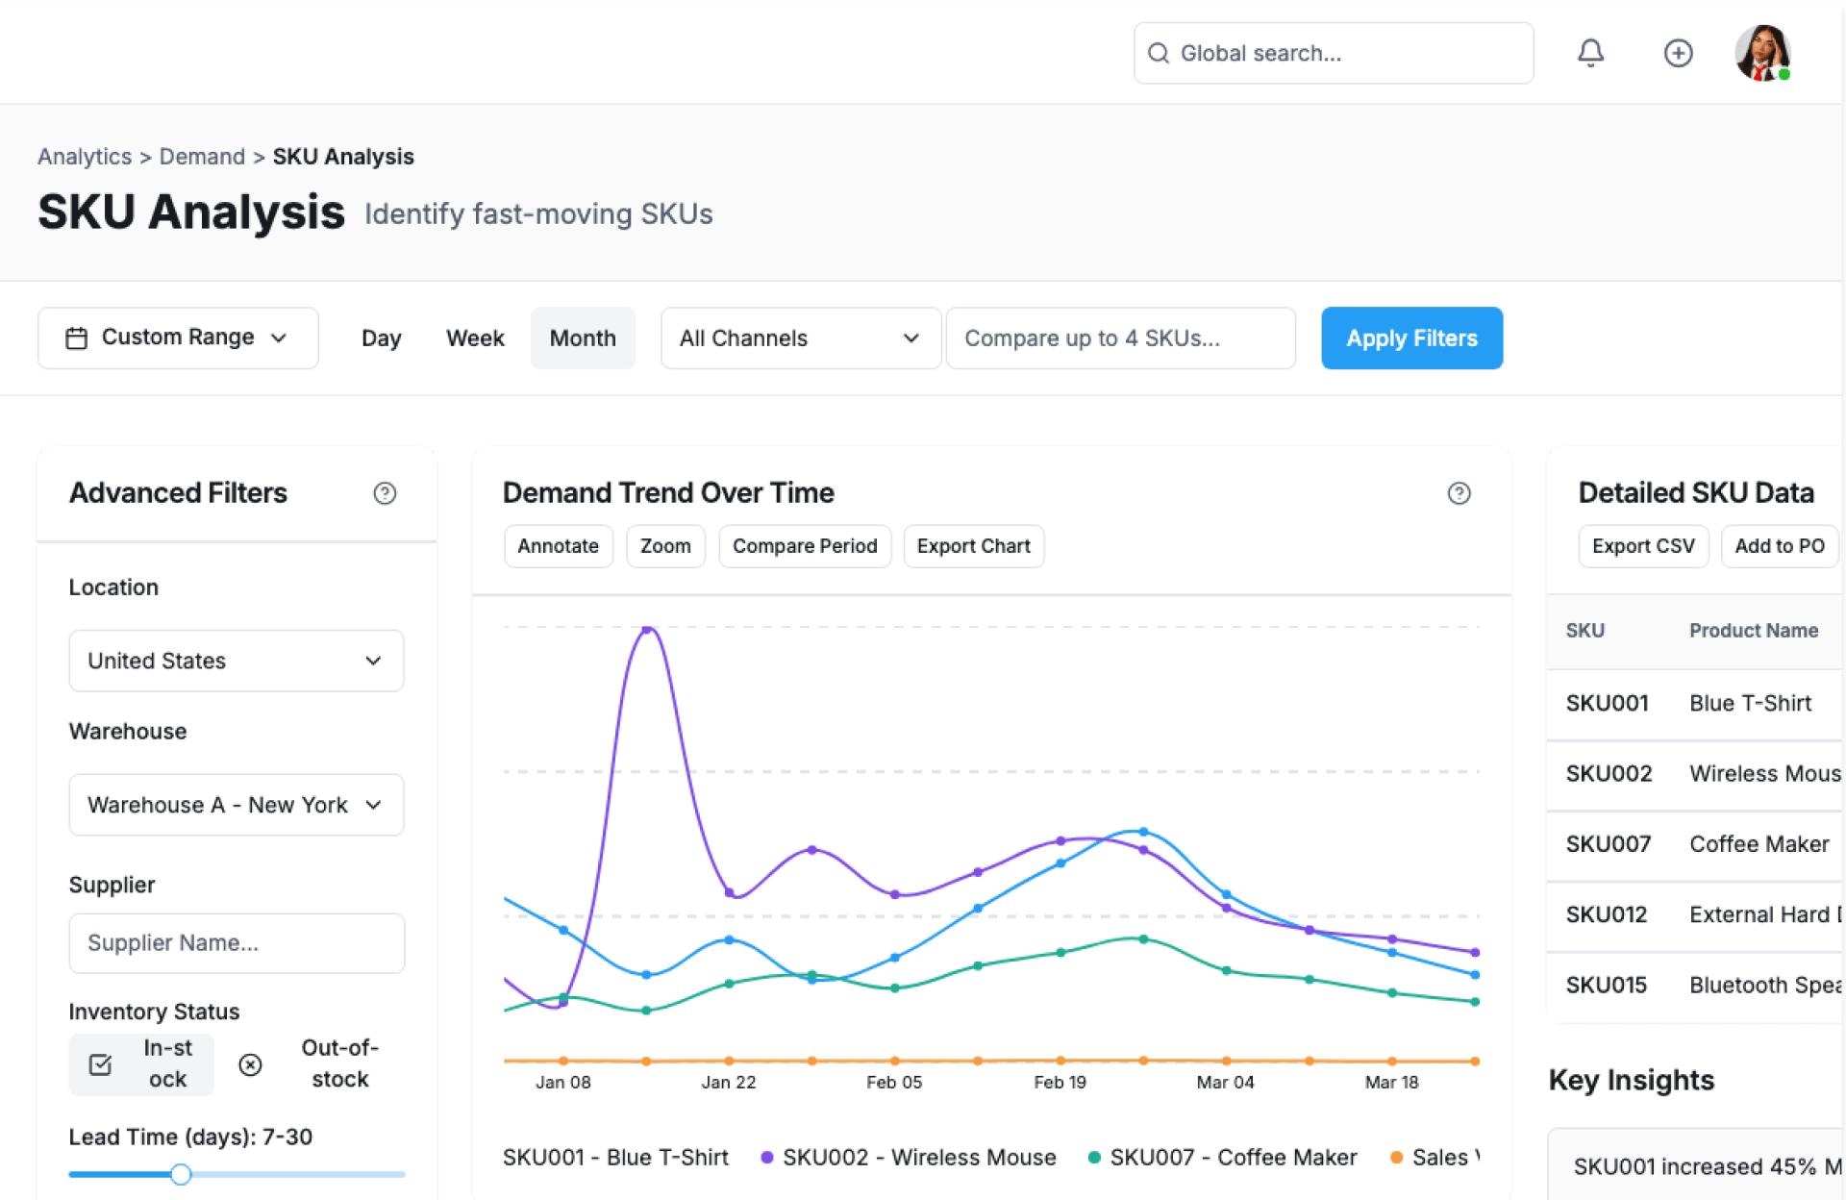The width and height of the screenshot is (1846, 1200).
Task: Click the Supplier Name input field
Action: (237, 943)
